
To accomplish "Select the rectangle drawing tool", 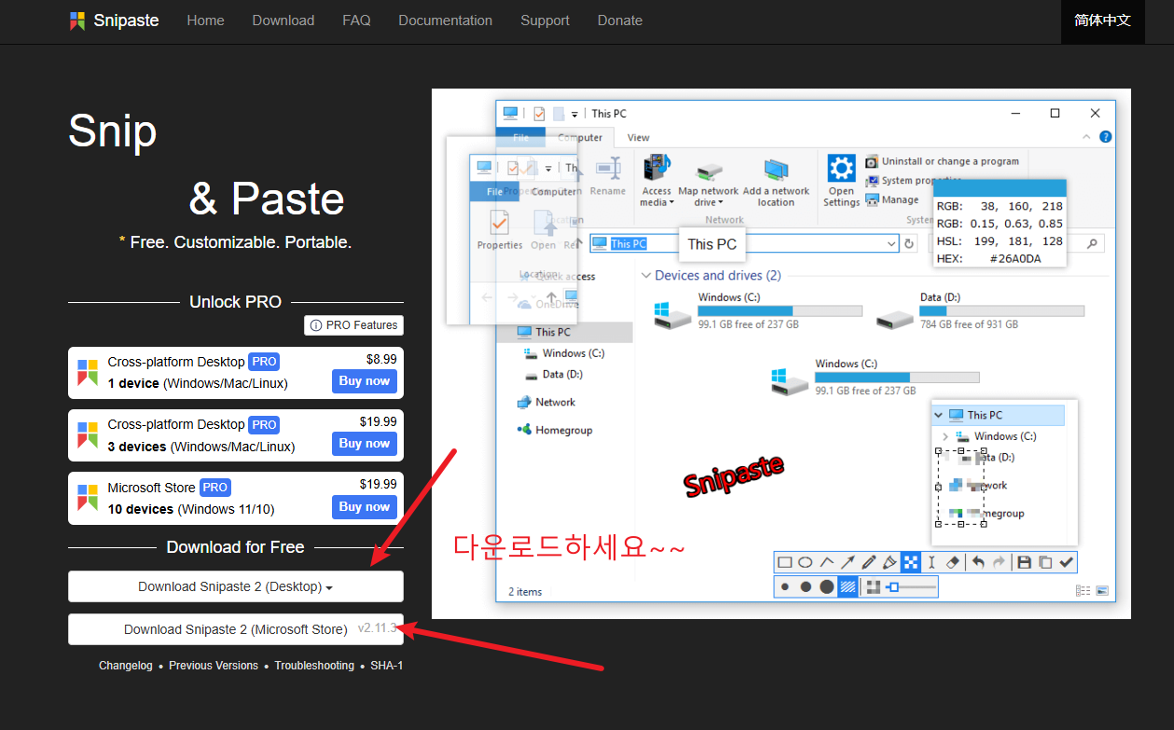I will coord(785,562).
